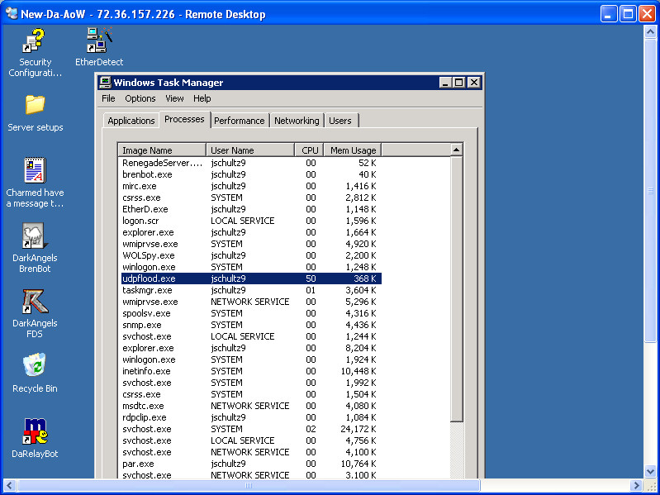
Task: Switch to the Networking tab
Action: click(297, 121)
